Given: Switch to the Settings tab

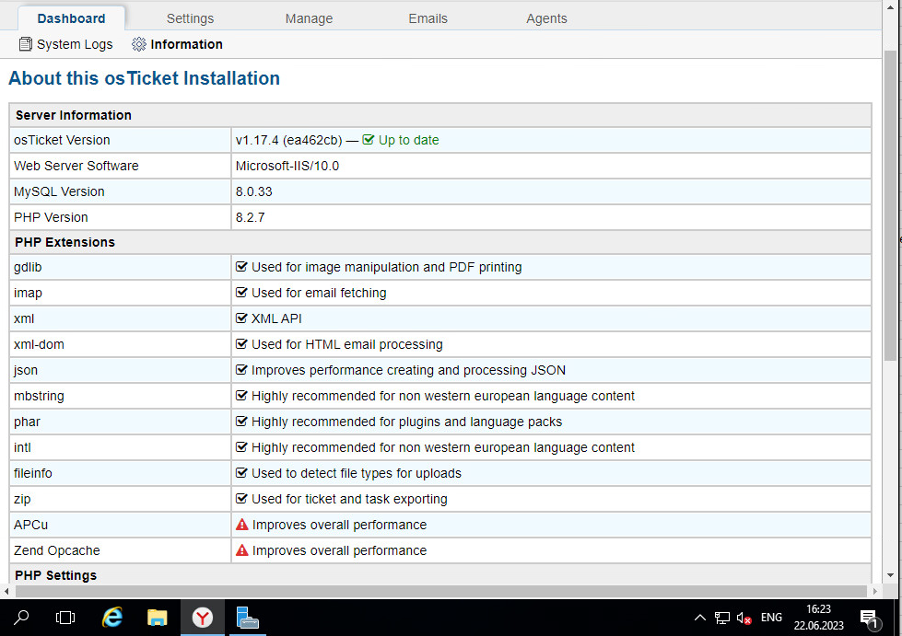Looking at the screenshot, I should pyautogui.click(x=190, y=18).
